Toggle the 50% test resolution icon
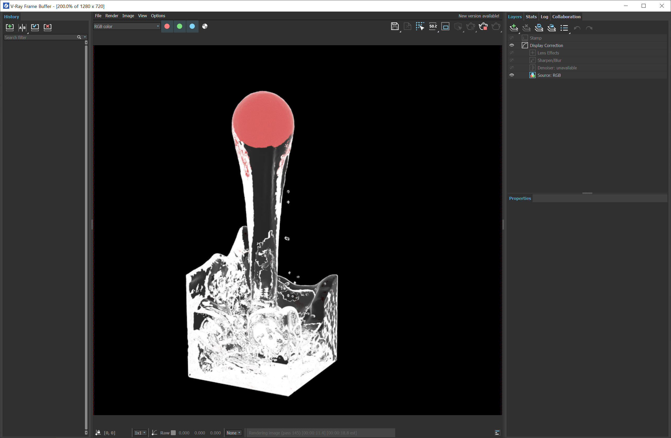This screenshot has height=438, width=671. point(433,26)
